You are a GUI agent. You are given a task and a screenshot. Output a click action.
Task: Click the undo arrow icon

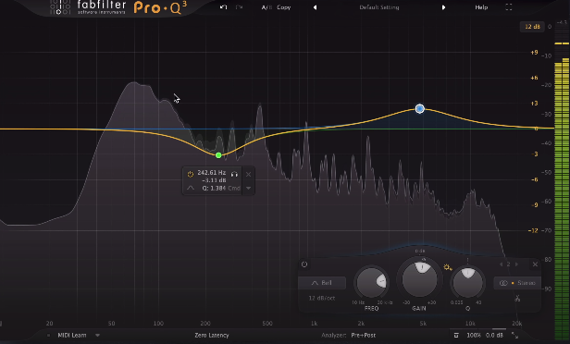tap(224, 7)
